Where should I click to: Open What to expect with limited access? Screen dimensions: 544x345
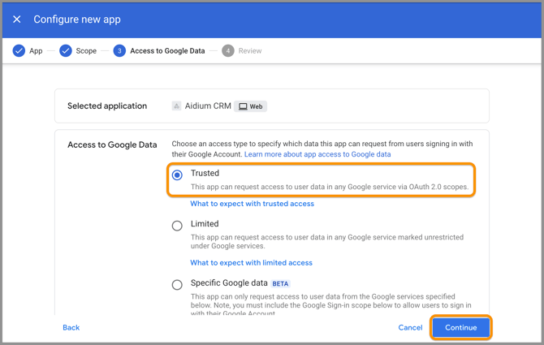click(251, 263)
